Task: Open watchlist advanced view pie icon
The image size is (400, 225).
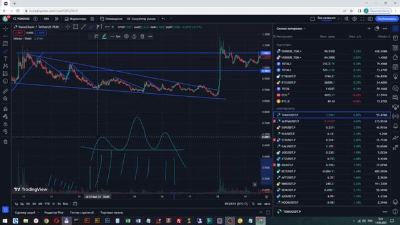Action: [377, 29]
